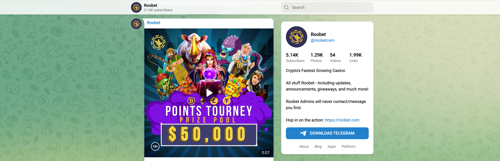500x161 pixels.
Task: View the 54 Videos counter
Action: click(x=335, y=58)
